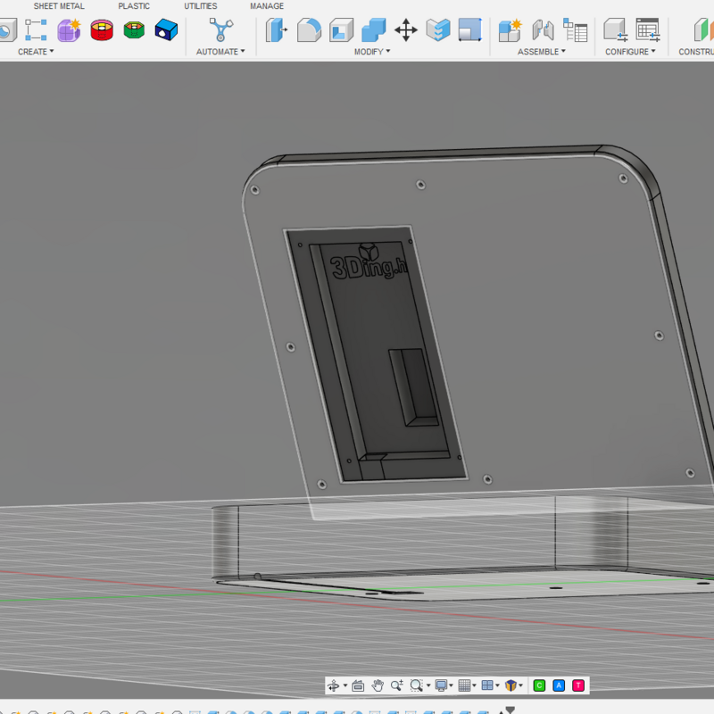This screenshot has height=714, width=714.
Task: Toggle the pink T button
Action: click(578, 685)
